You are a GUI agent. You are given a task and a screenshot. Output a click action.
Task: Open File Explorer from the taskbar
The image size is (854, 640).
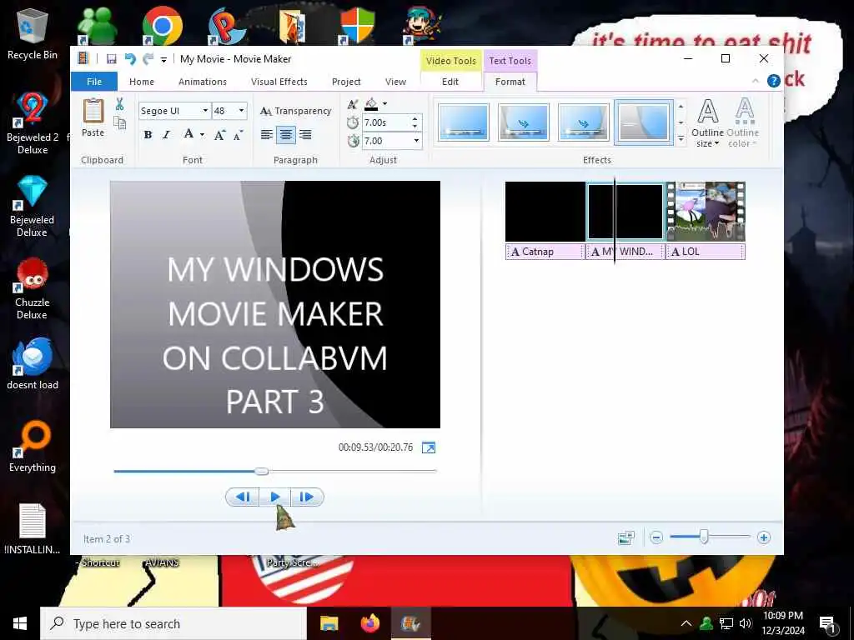(329, 623)
